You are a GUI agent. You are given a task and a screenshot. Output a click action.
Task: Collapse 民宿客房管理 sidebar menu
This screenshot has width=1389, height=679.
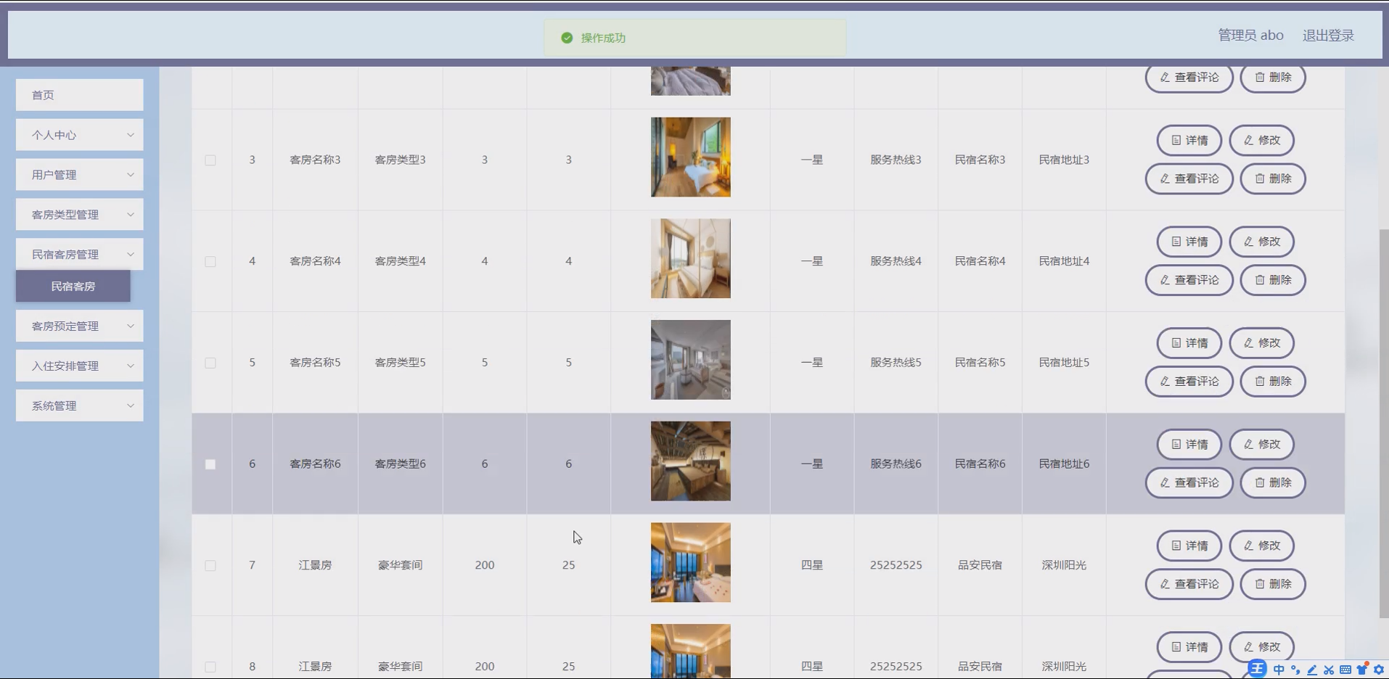[80, 255]
